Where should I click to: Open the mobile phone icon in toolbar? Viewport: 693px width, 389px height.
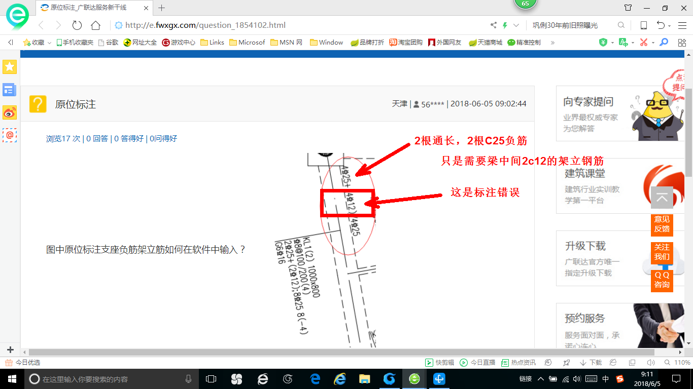tap(643, 25)
